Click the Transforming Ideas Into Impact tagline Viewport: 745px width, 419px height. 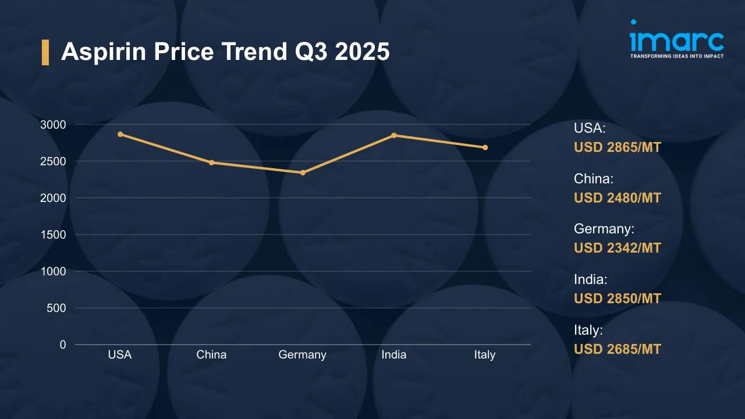(677, 56)
